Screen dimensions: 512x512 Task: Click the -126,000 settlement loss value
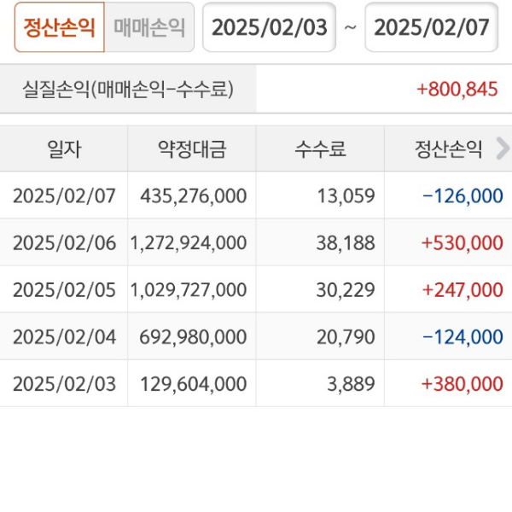tap(462, 196)
